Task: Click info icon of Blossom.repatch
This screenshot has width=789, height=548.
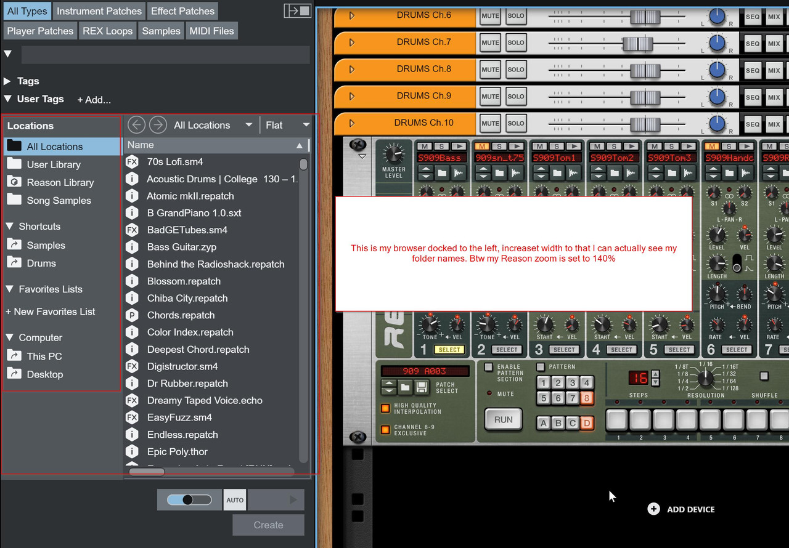Action: click(x=132, y=281)
